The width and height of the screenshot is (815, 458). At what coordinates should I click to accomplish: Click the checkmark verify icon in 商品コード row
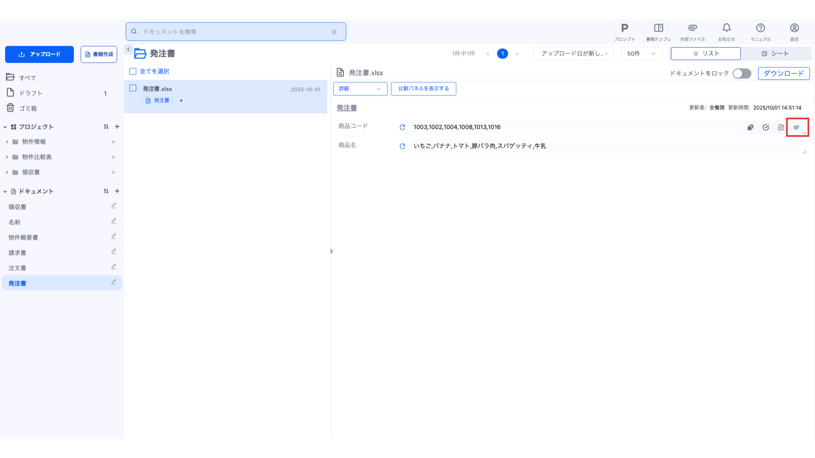[x=765, y=127]
